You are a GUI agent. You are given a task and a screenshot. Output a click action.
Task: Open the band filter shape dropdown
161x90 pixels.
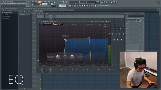(50, 57)
